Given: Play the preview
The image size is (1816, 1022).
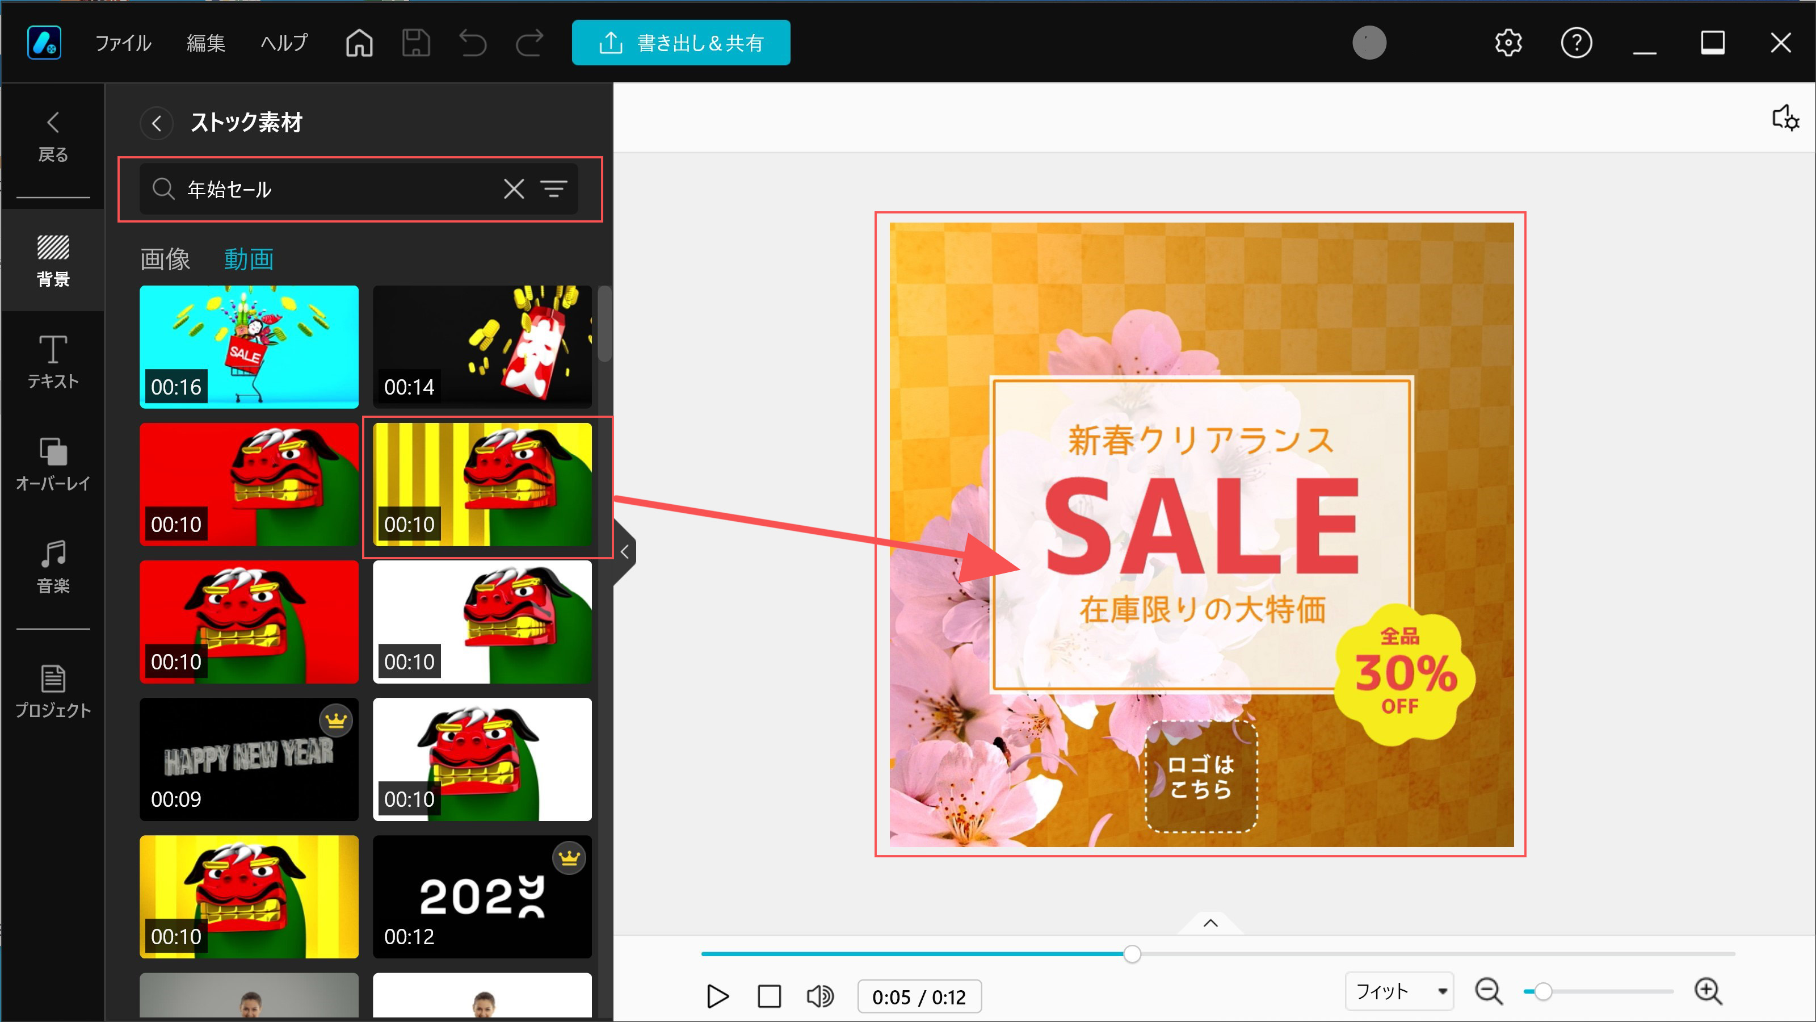Looking at the screenshot, I should coord(718,996).
